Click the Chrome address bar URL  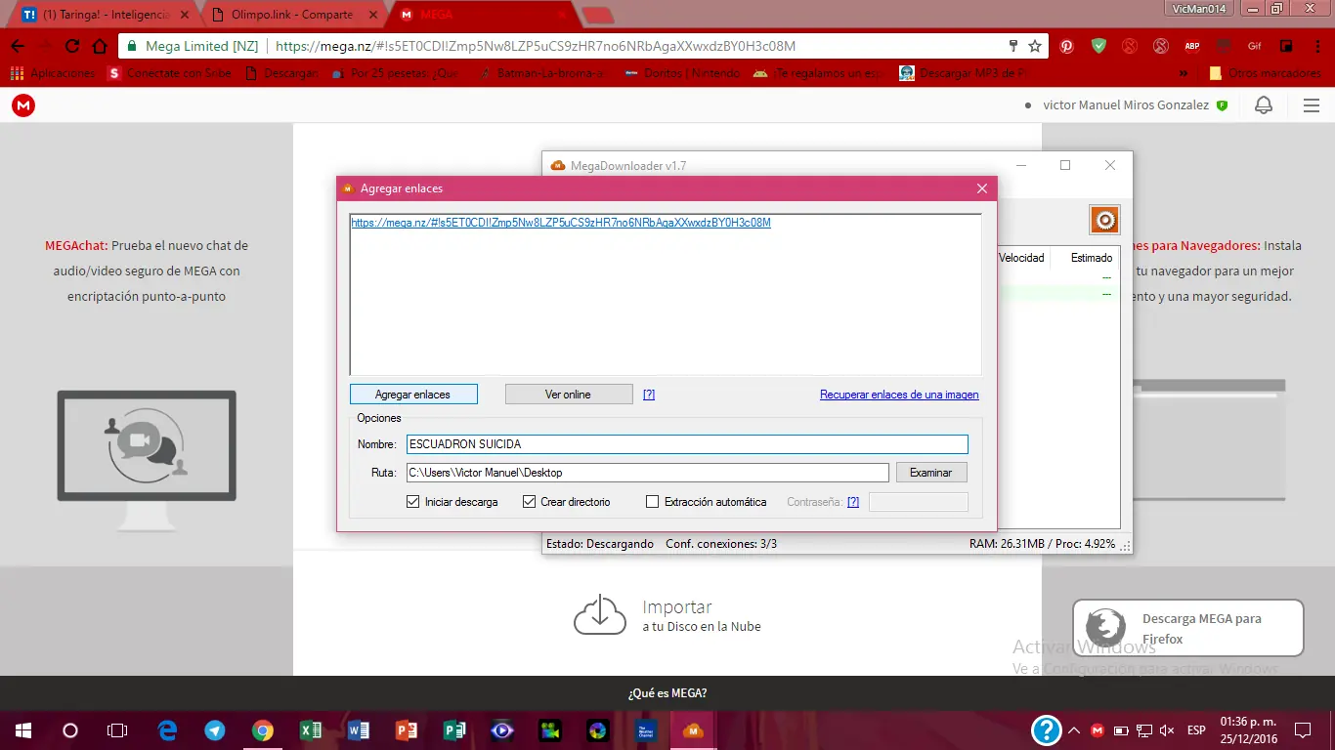coord(535,46)
